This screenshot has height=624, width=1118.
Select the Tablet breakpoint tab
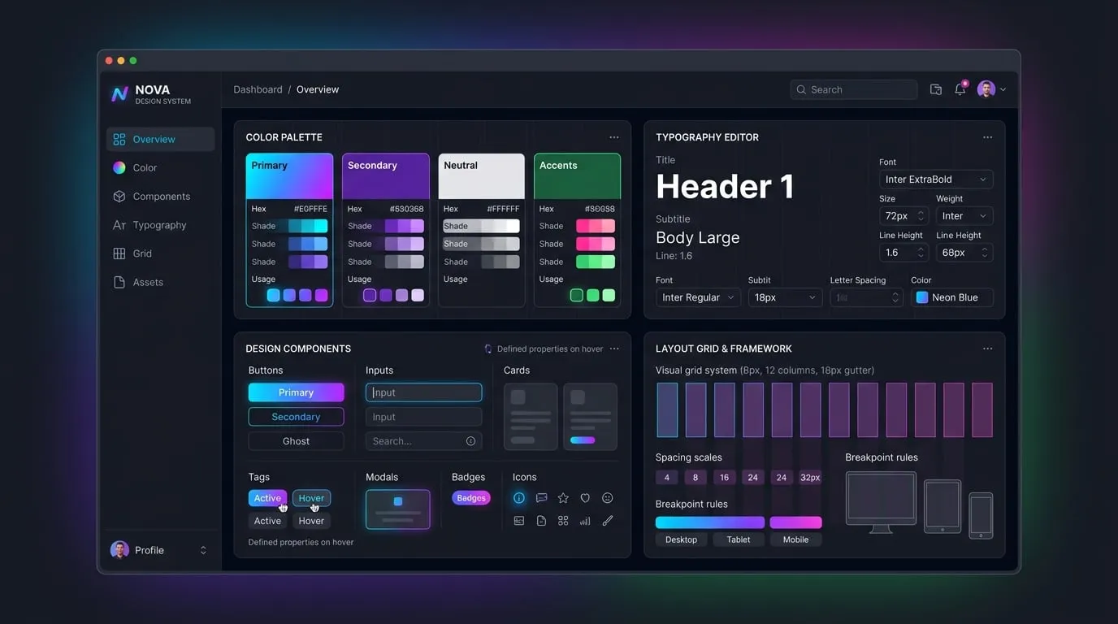click(739, 539)
